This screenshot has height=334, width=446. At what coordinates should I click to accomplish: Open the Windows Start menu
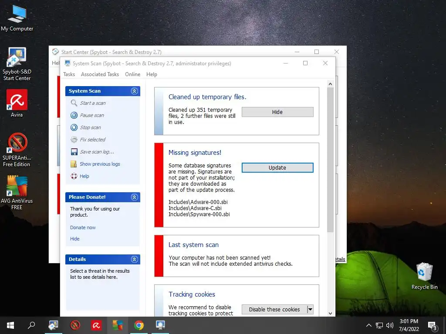tap(10, 325)
